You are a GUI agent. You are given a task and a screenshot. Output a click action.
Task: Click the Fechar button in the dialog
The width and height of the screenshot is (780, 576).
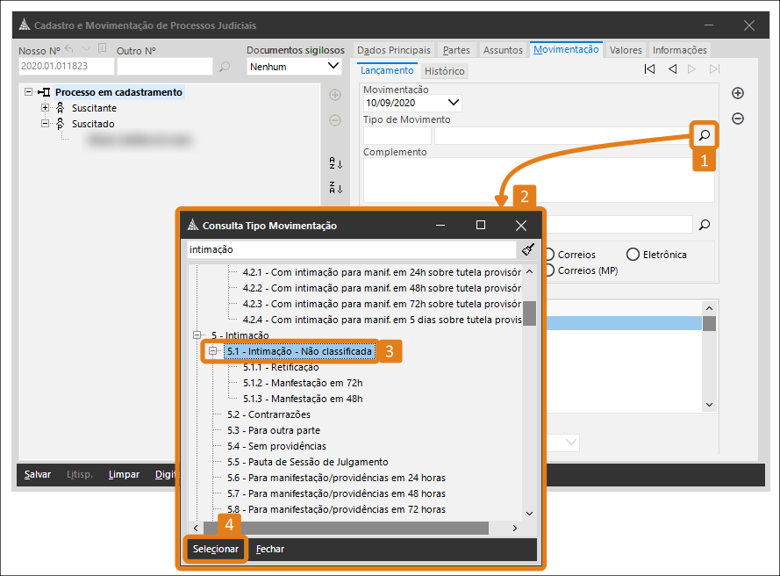click(x=269, y=549)
